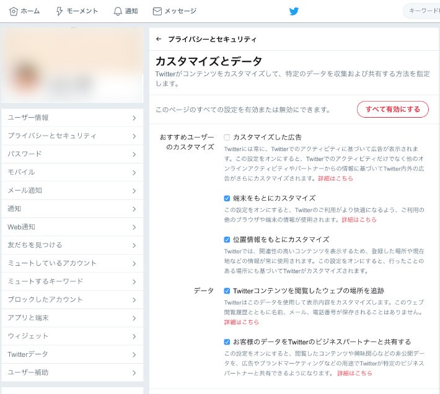Open ウィジェット settings

point(73,336)
